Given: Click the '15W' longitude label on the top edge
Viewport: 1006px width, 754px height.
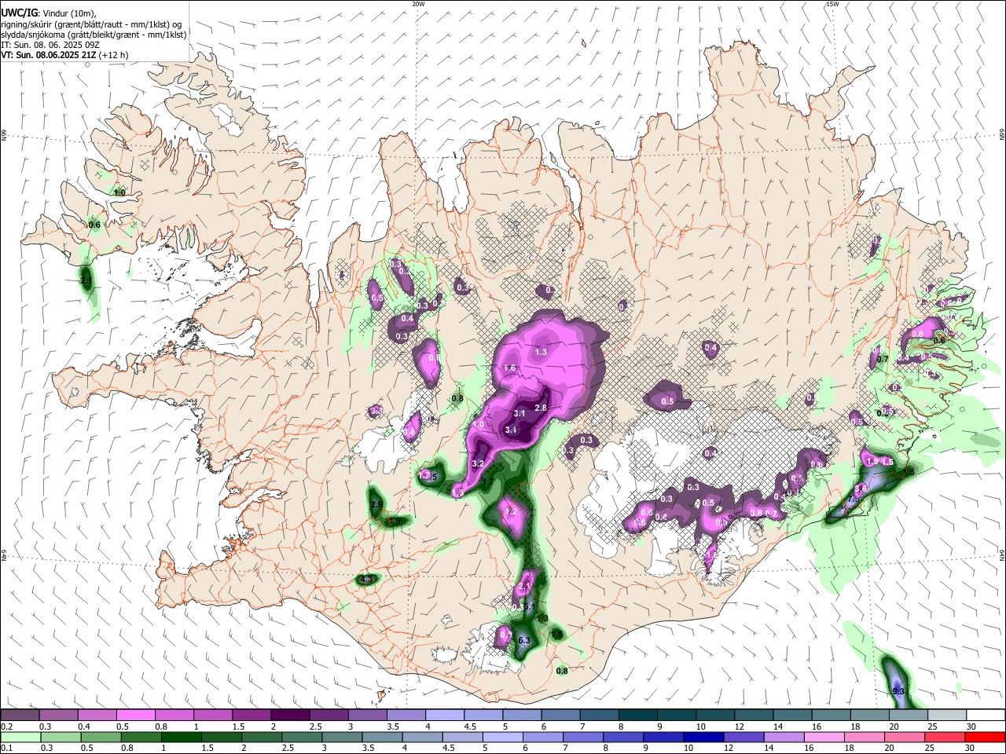Looking at the screenshot, I should [x=832, y=4].
